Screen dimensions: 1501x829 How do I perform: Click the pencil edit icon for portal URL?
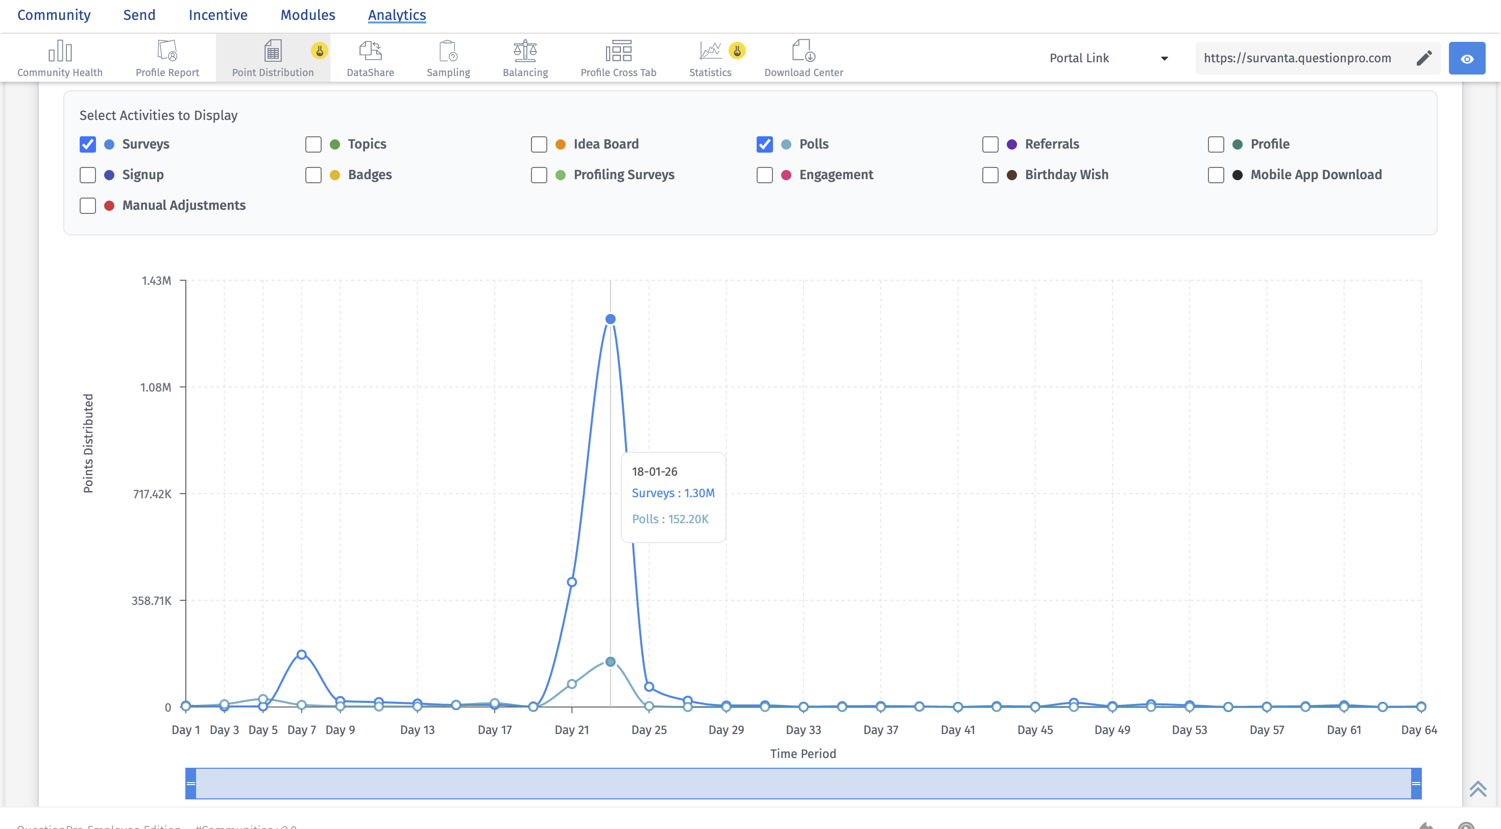(x=1423, y=58)
